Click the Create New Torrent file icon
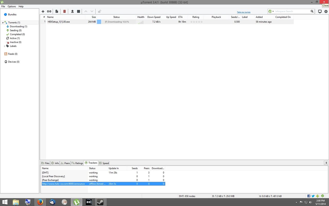Image resolution: width=329 pixels, height=206 pixels. pyautogui.click(x=57, y=11)
